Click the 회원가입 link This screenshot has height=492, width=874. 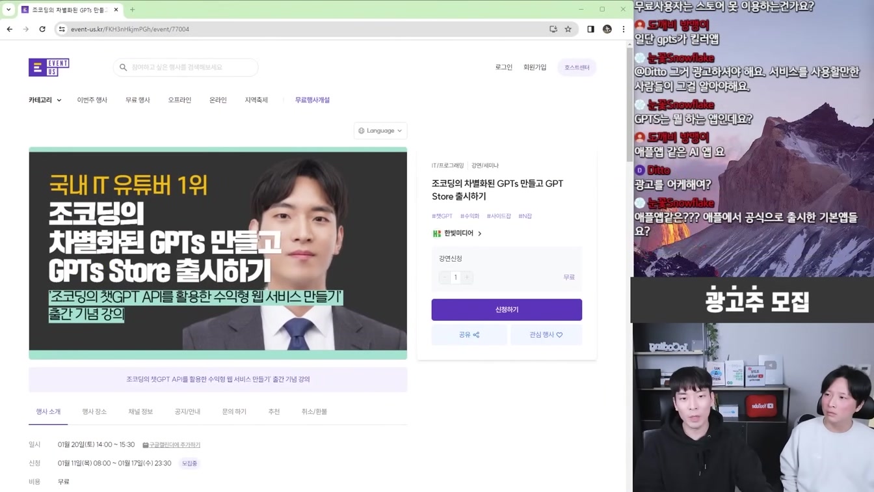pos(535,68)
